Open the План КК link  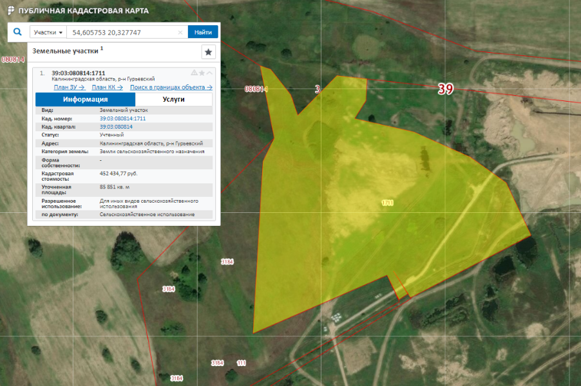[107, 87]
